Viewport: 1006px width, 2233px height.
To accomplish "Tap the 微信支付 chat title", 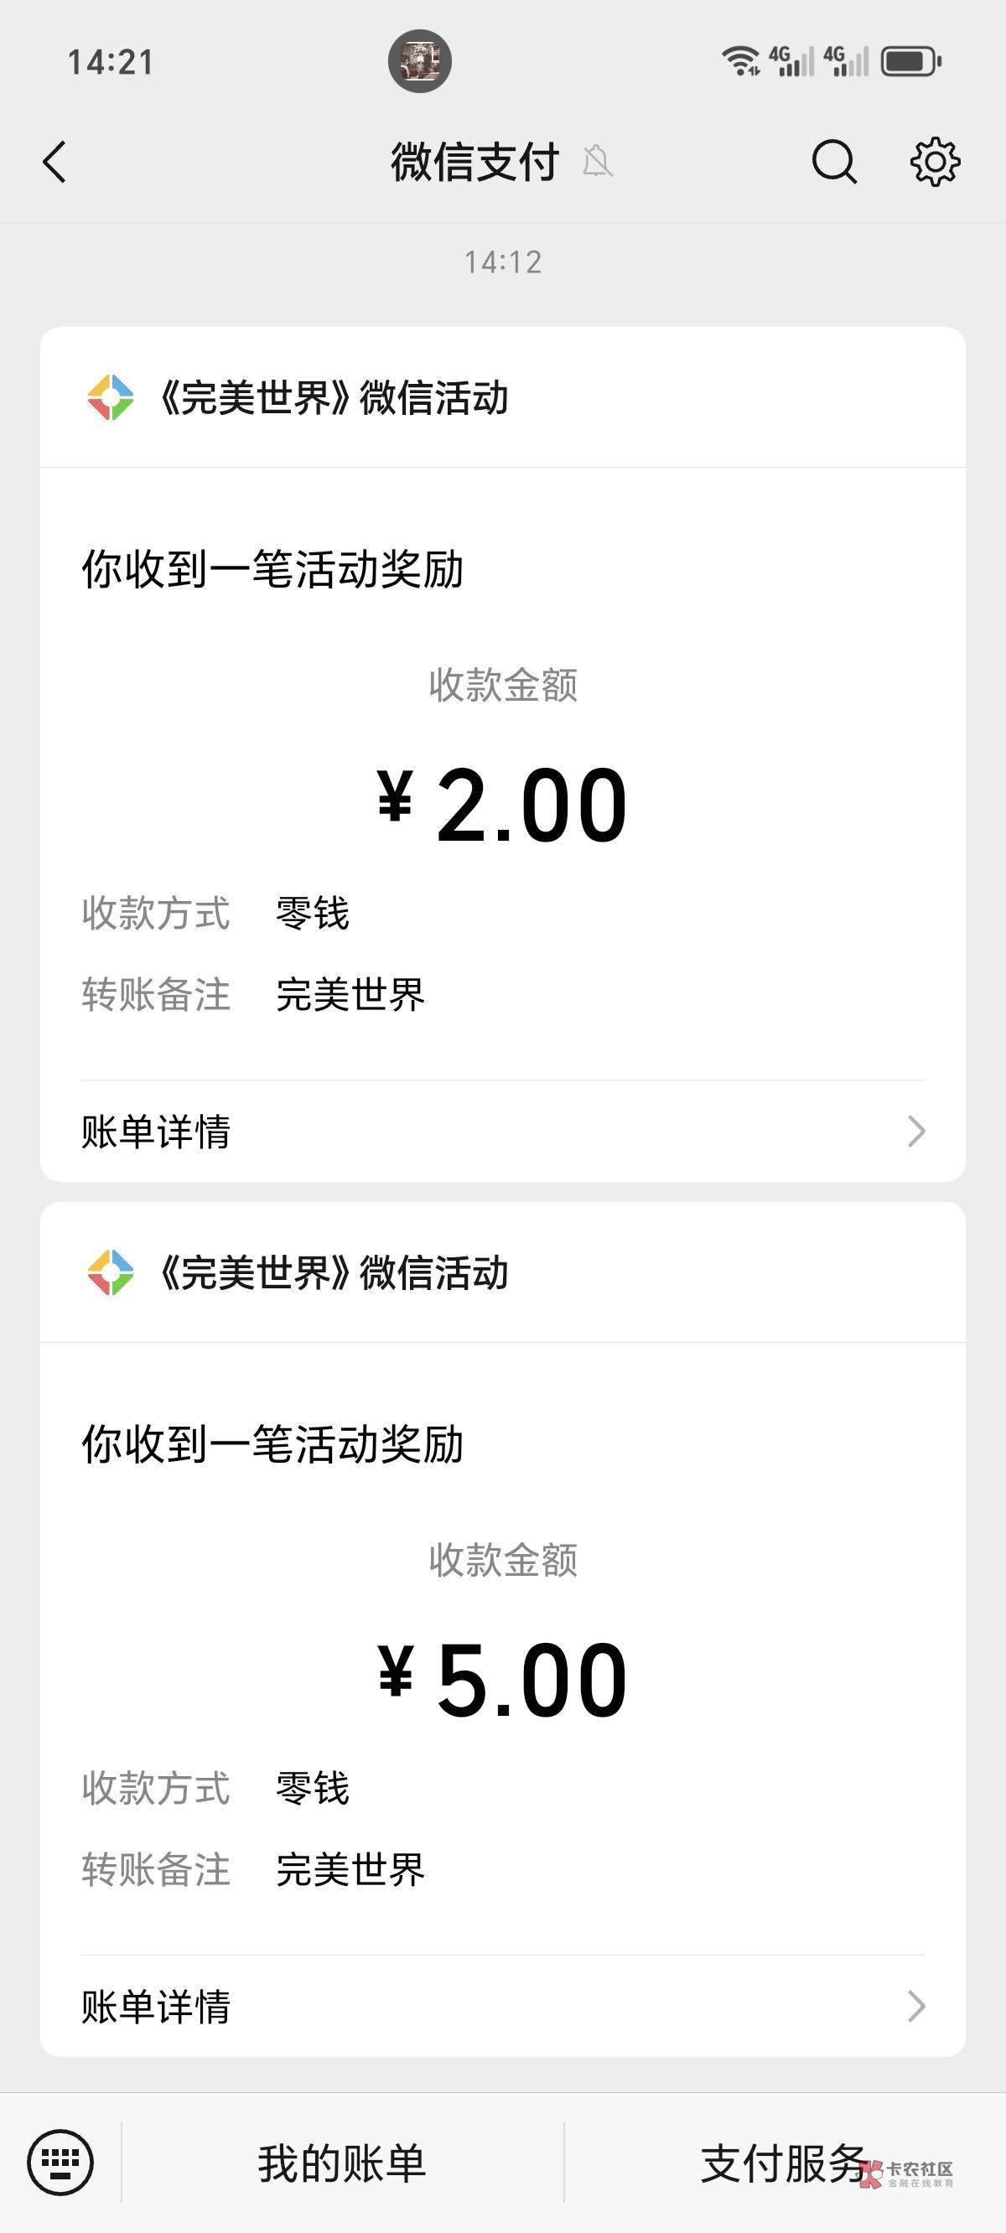I will (474, 162).
